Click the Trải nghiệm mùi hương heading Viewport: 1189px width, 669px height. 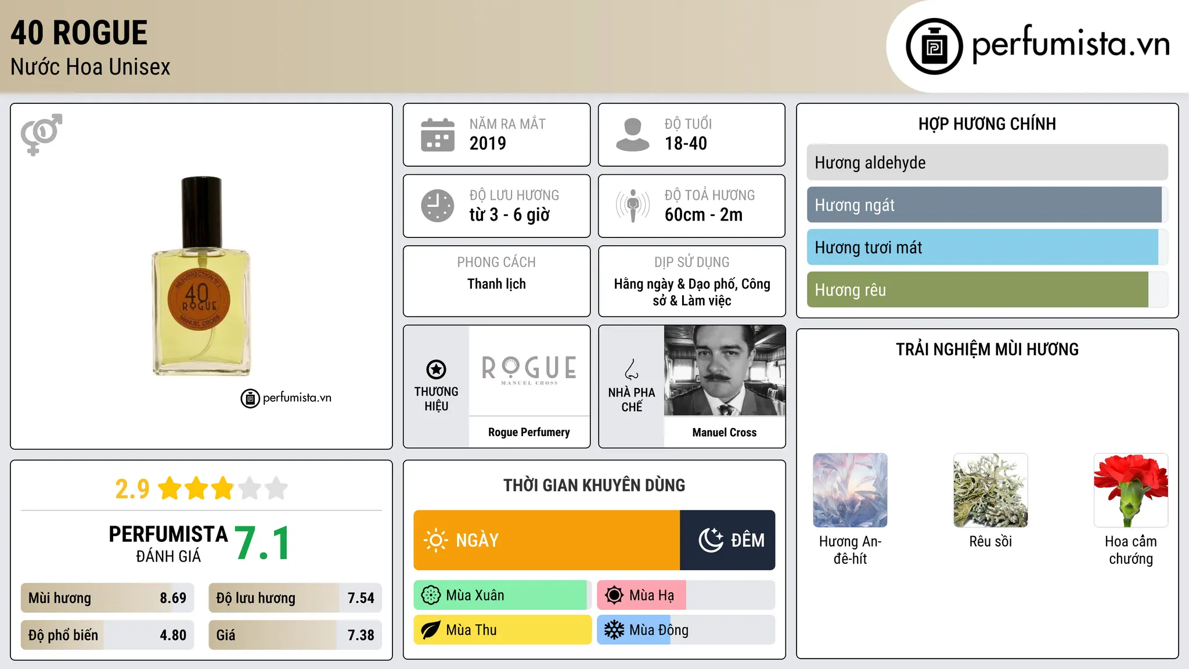tap(987, 349)
